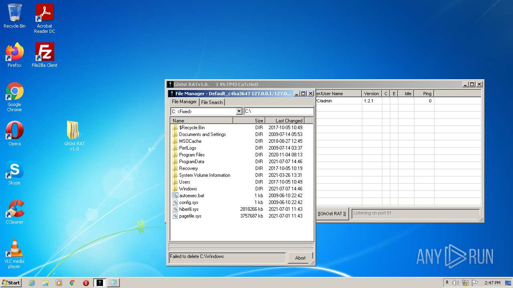
Task: Launch CCleaner from the desktop
Action: [x=14, y=212]
